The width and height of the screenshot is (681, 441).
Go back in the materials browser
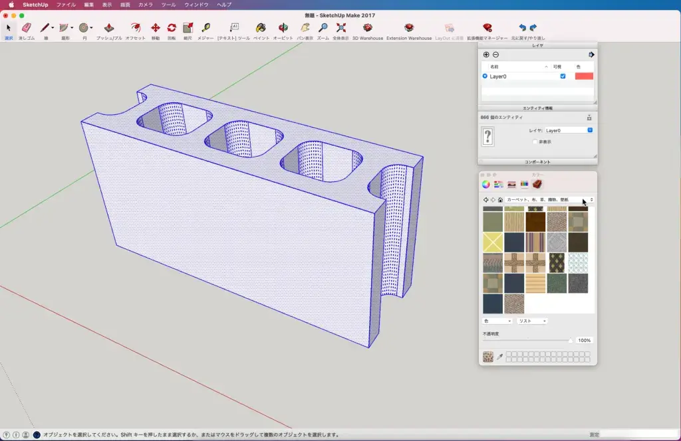coord(485,200)
